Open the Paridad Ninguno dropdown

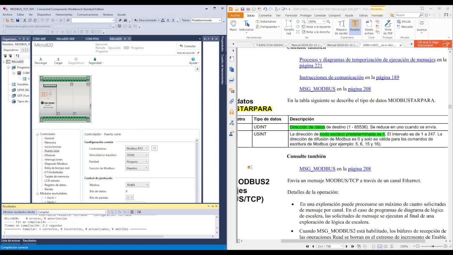[137, 161]
